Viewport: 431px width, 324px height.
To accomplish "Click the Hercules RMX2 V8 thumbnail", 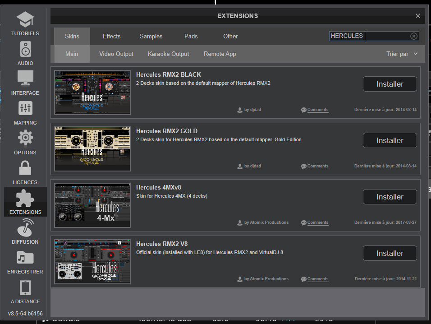I will pos(92,262).
